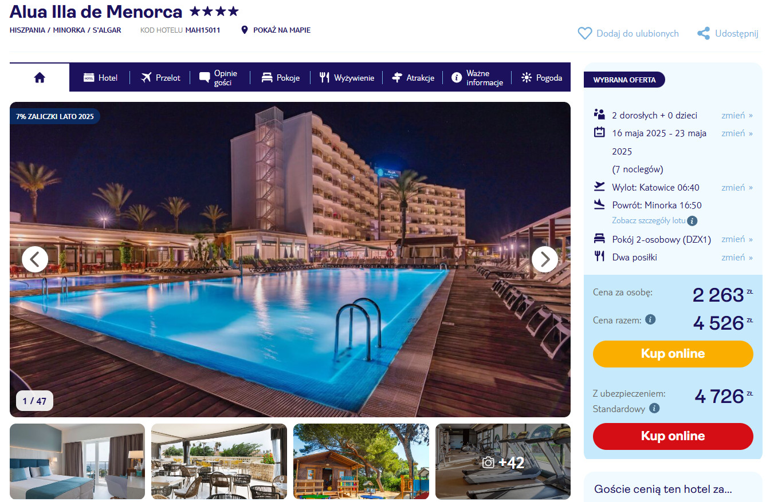Click the heart favorites icon
This screenshot has height=502, width=766.
[584, 34]
